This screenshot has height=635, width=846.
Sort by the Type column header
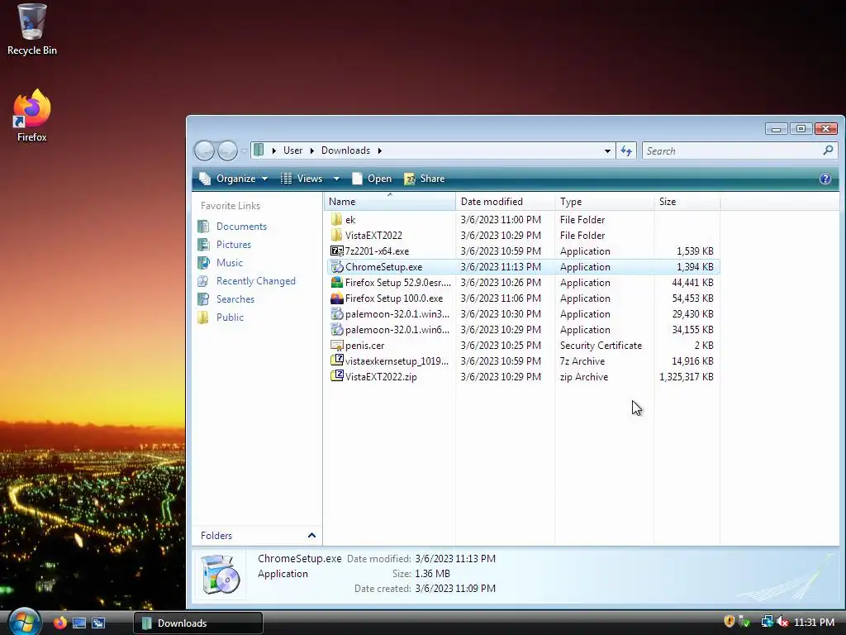604,202
